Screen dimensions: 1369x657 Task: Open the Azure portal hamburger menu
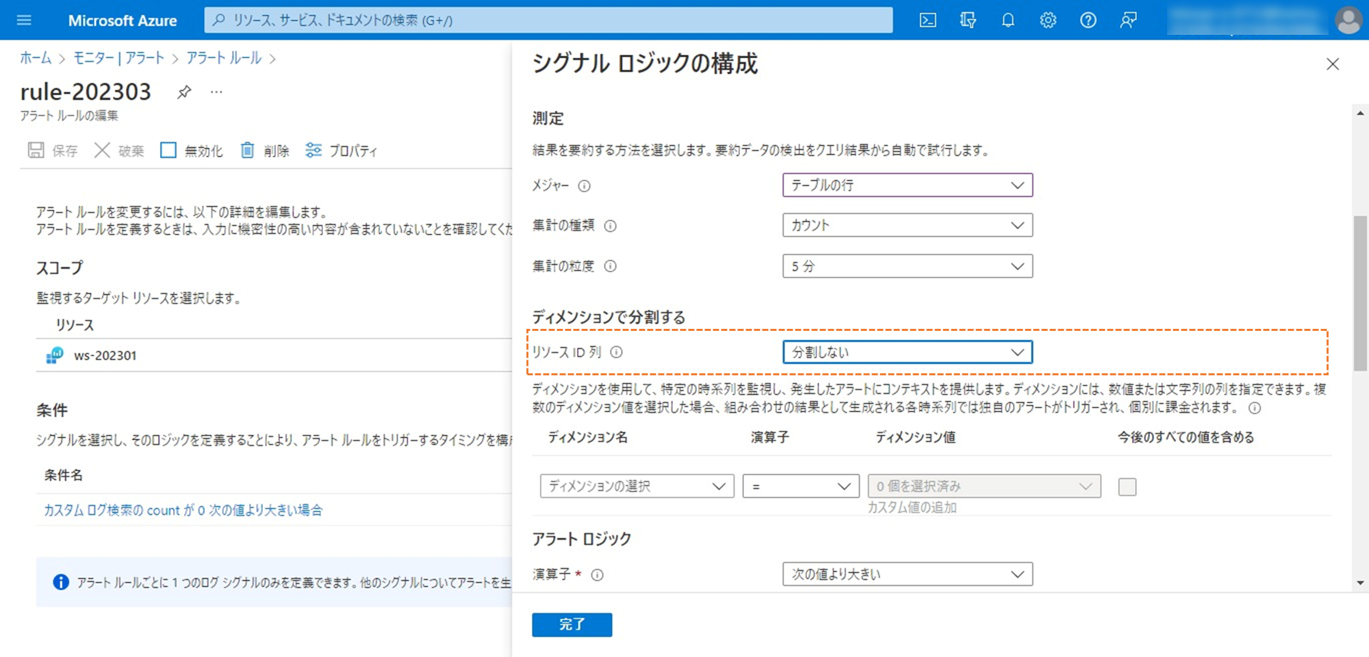[24, 21]
